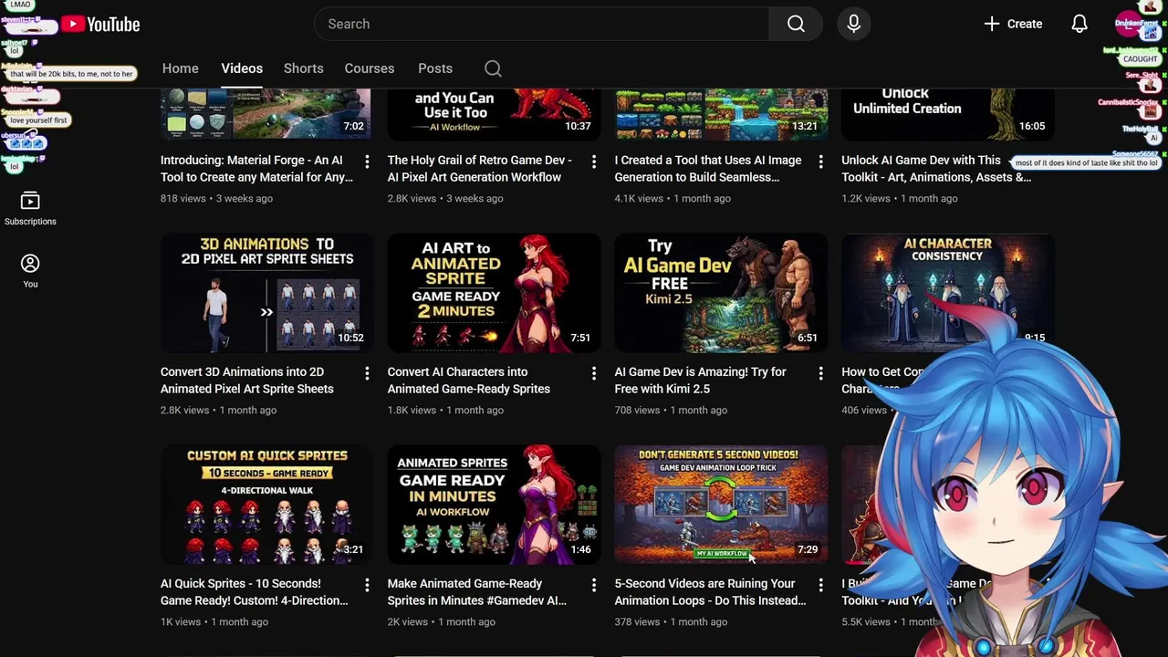Viewport: 1168px width, 657px height.
Task: Open the Posts tab
Action: 435,68
